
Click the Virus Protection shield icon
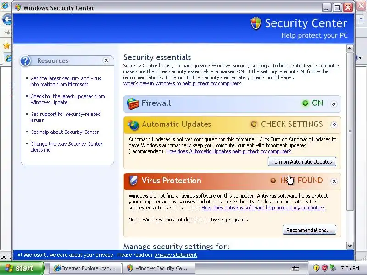pos(133,181)
